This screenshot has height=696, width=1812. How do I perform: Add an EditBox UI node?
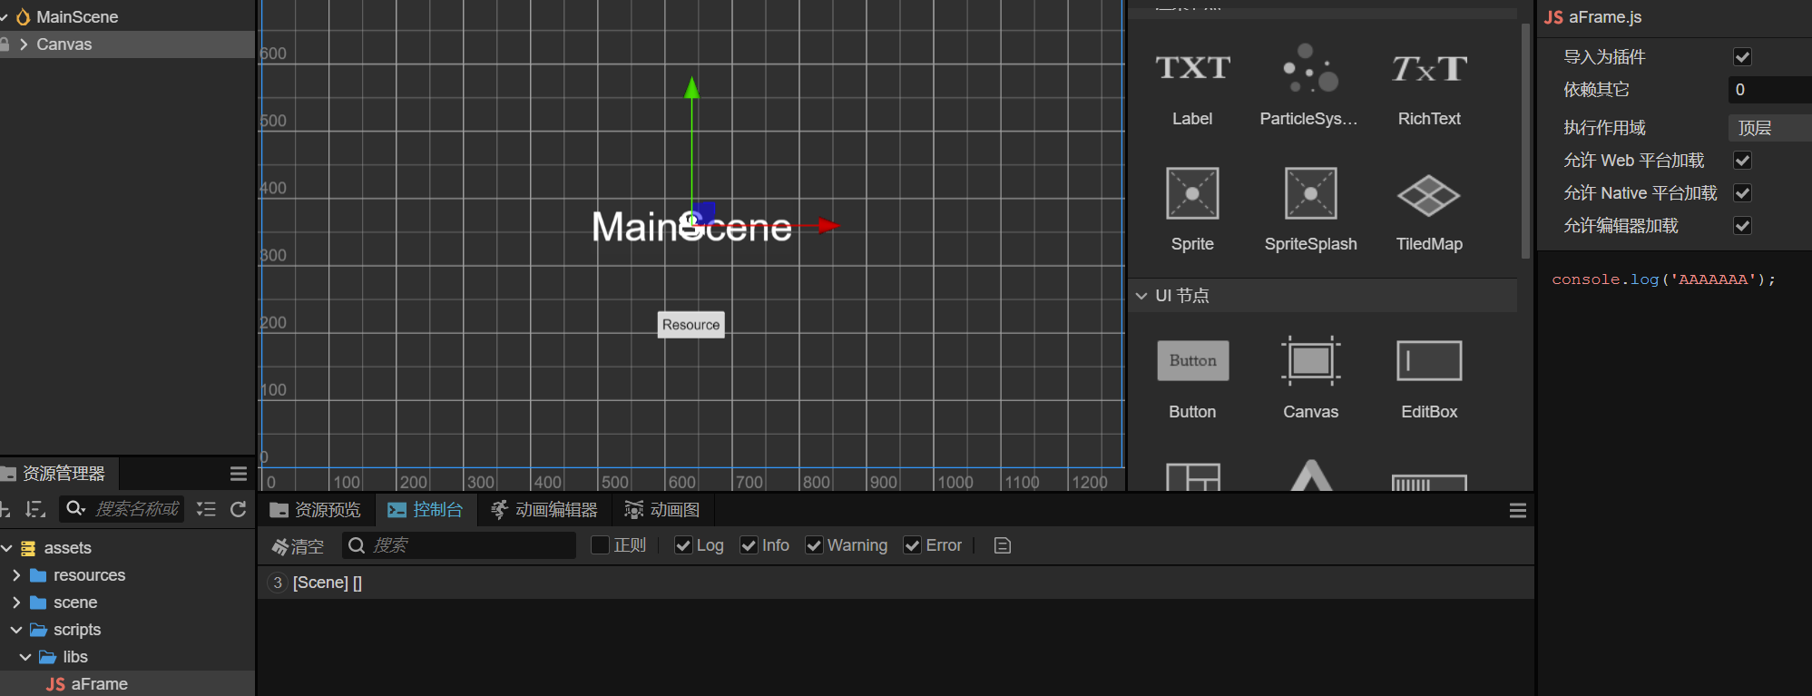tap(1429, 379)
